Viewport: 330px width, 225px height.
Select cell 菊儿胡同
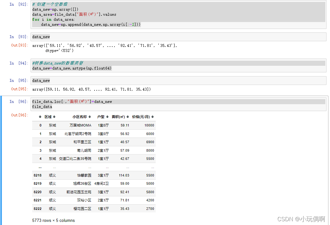[84, 150]
